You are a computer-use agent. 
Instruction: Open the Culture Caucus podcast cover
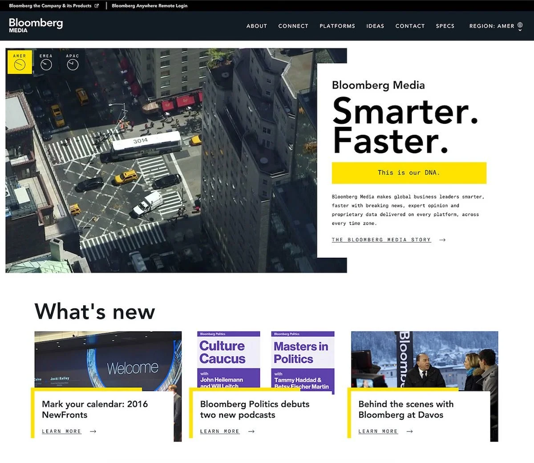(229, 359)
